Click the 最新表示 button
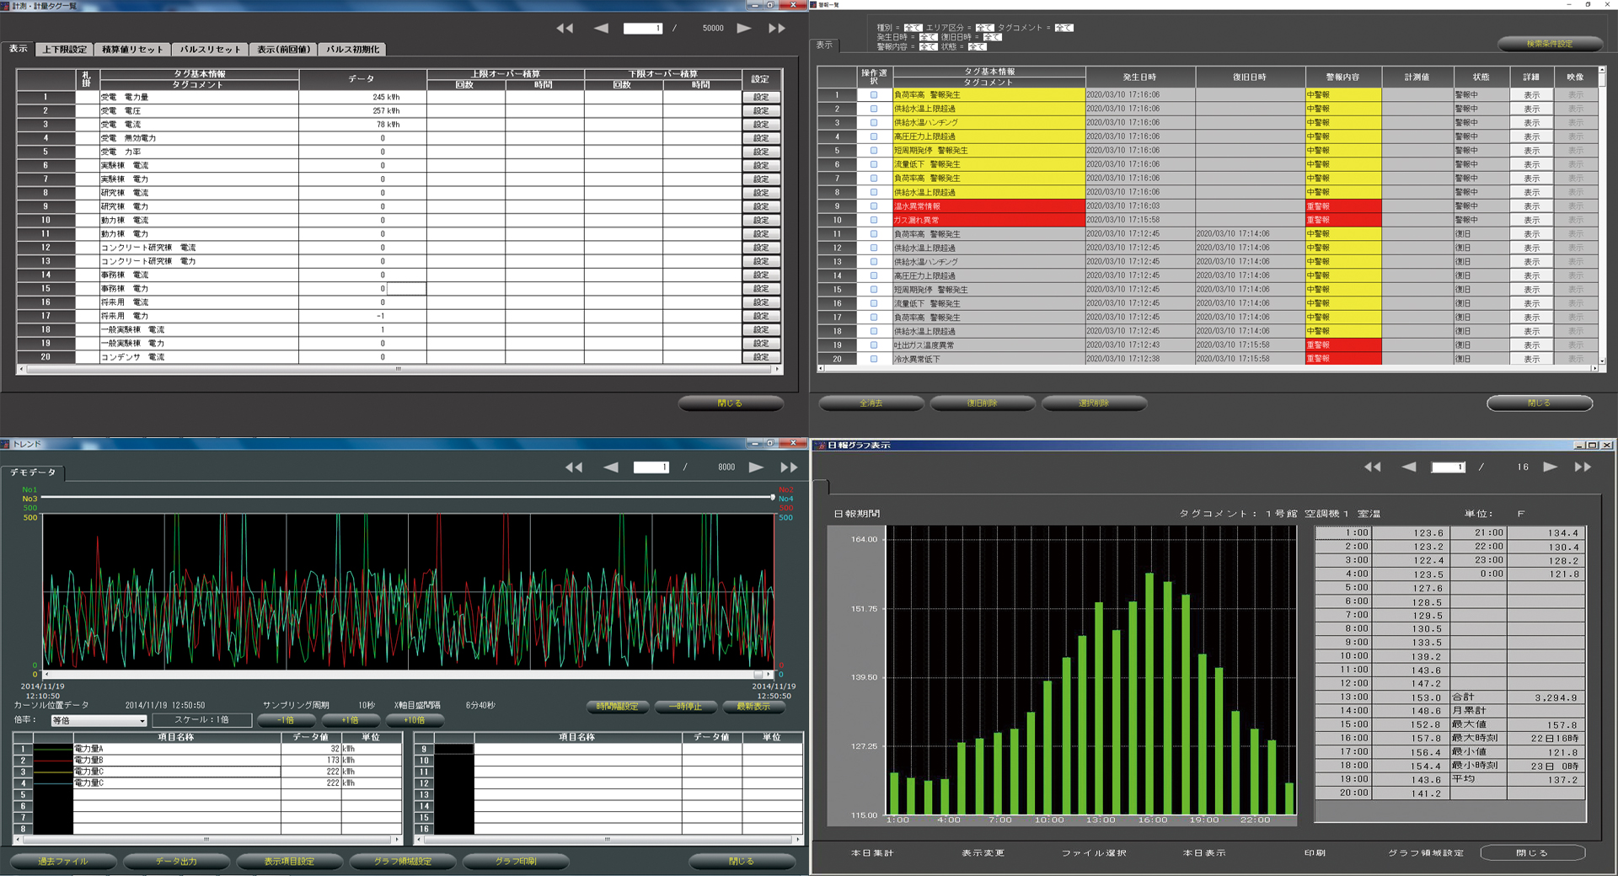 (x=753, y=707)
